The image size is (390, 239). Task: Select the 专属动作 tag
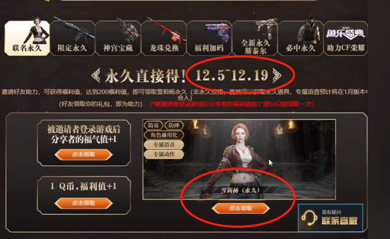point(164,154)
